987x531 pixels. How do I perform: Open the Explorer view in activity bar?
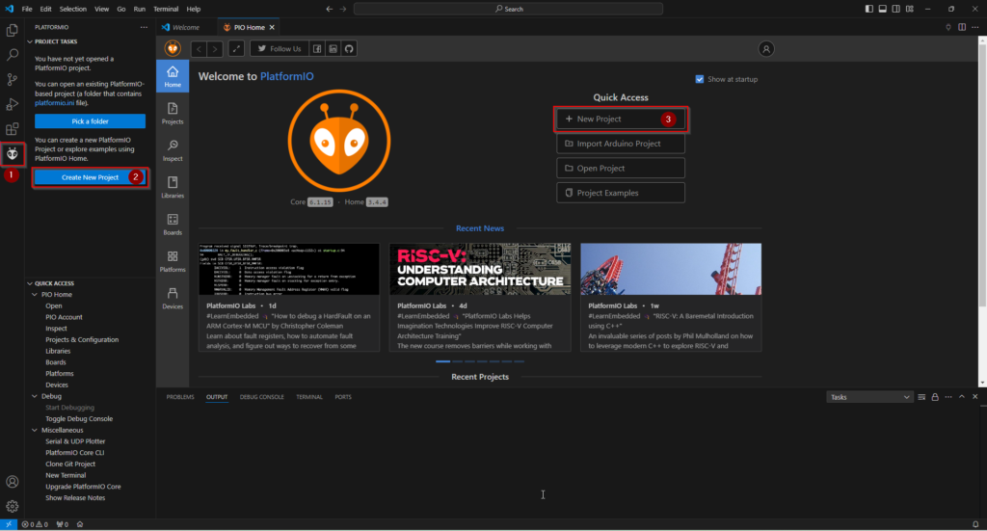coord(12,30)
